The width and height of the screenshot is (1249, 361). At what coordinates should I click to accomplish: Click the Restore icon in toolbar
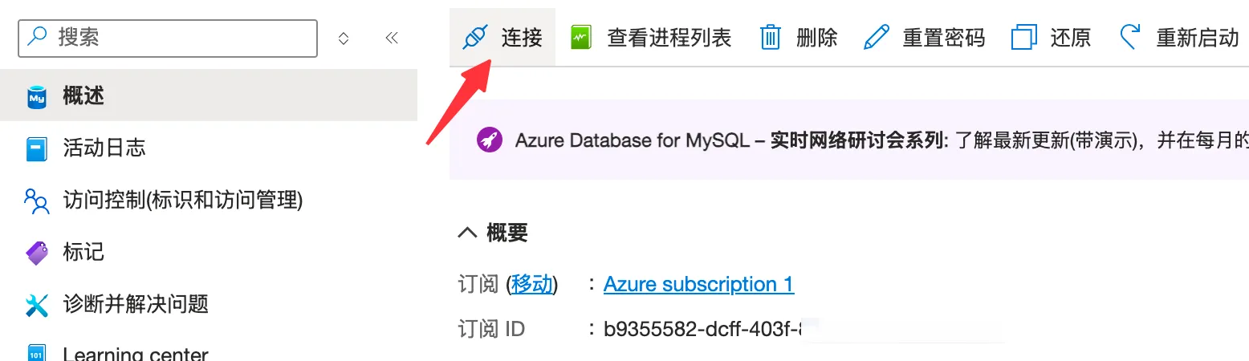tap(1023, 37)
